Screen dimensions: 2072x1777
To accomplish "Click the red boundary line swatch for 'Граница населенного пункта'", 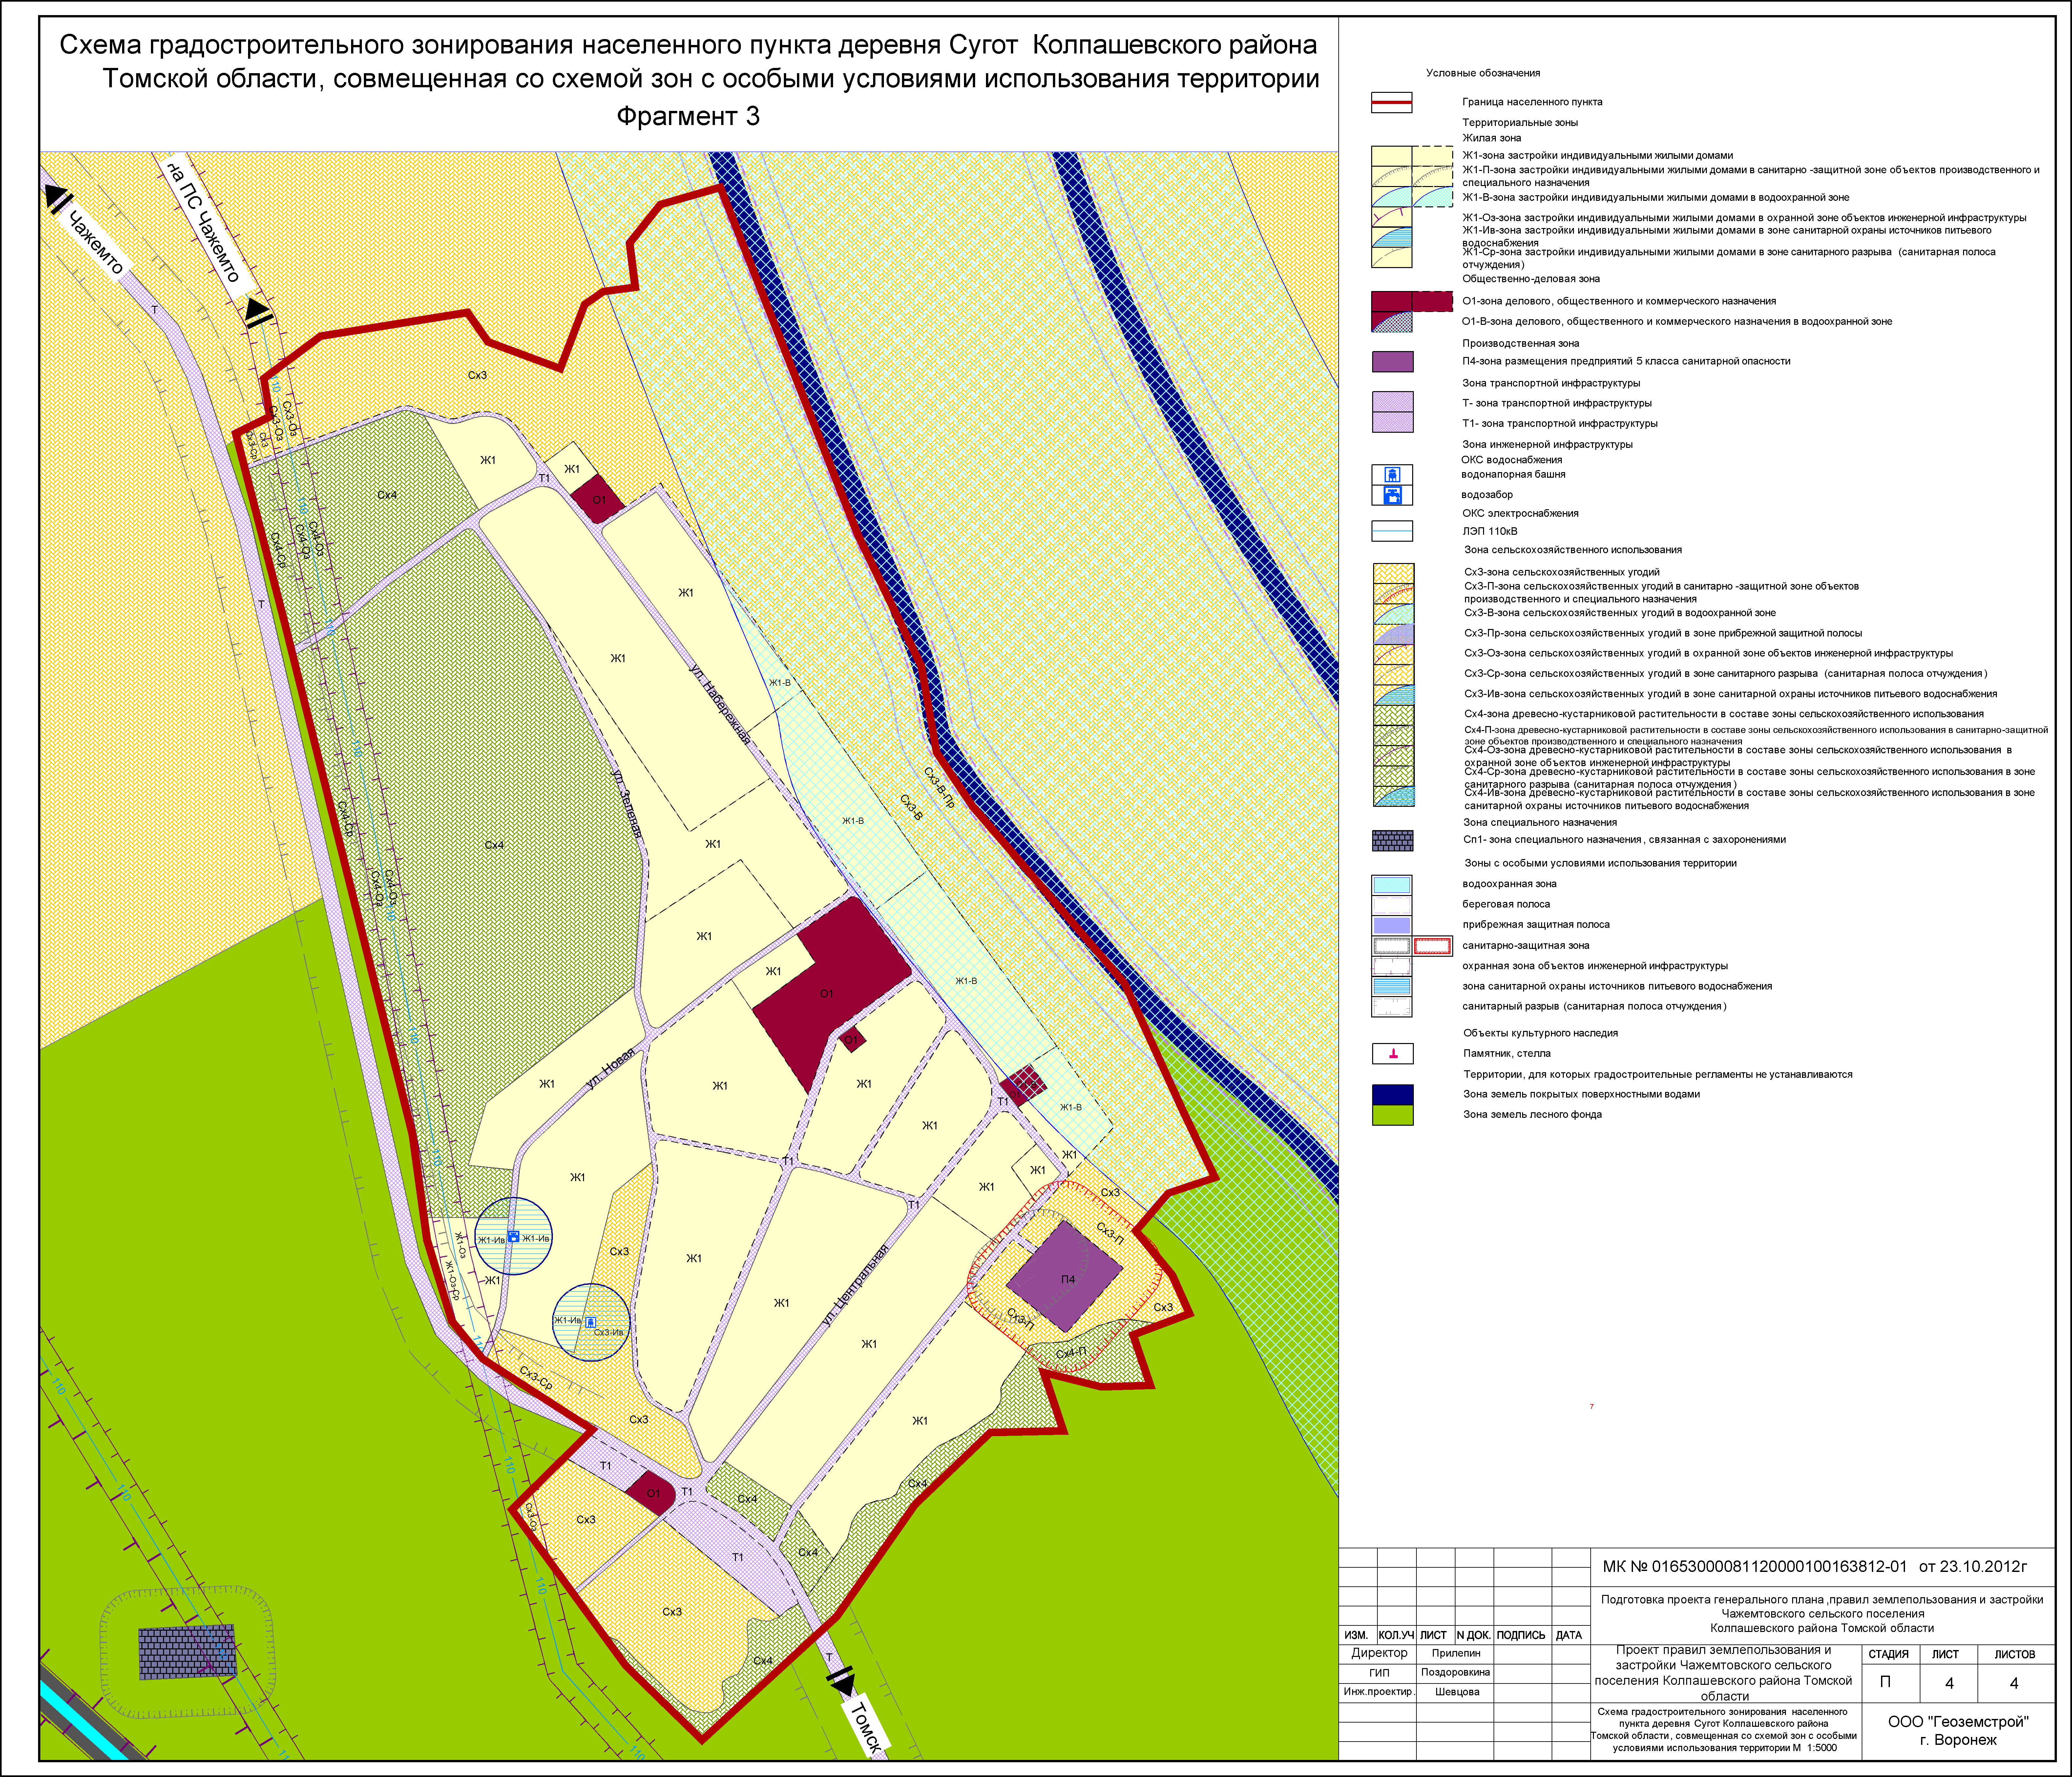I will 1392,102.
